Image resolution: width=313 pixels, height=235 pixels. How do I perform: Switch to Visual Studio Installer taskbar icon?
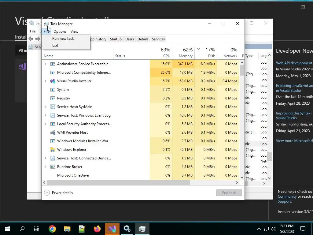tap(112, 229)
